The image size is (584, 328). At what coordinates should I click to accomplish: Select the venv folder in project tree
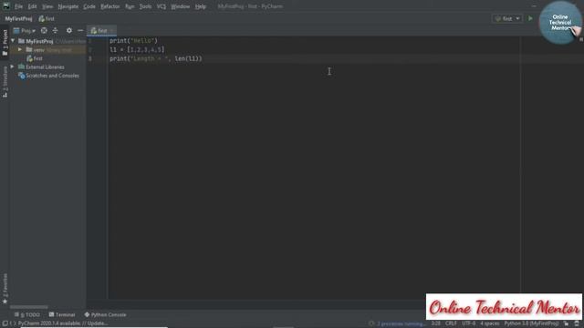[x=38, y=50]
